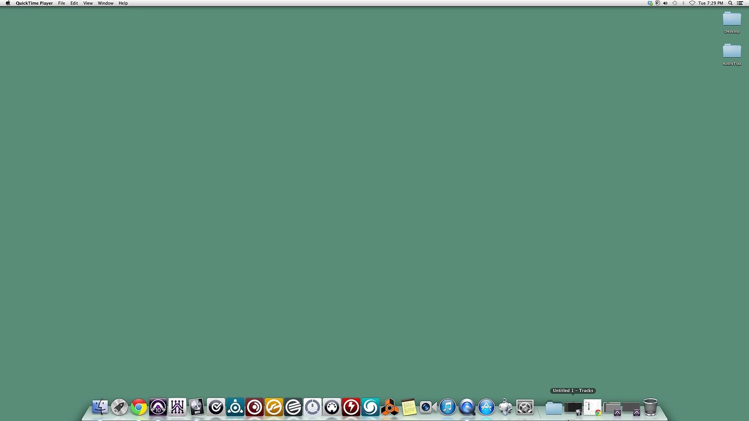
Task: Open the View menu
Action: (x=88, y=3)
